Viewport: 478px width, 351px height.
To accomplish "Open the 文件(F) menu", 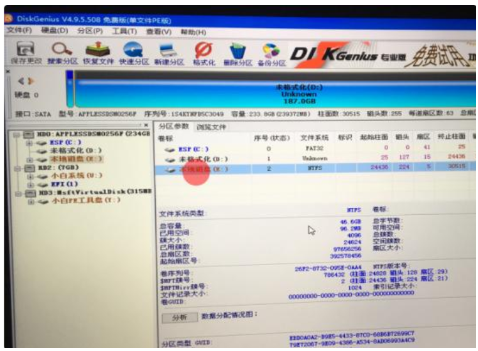I will 19,30.
